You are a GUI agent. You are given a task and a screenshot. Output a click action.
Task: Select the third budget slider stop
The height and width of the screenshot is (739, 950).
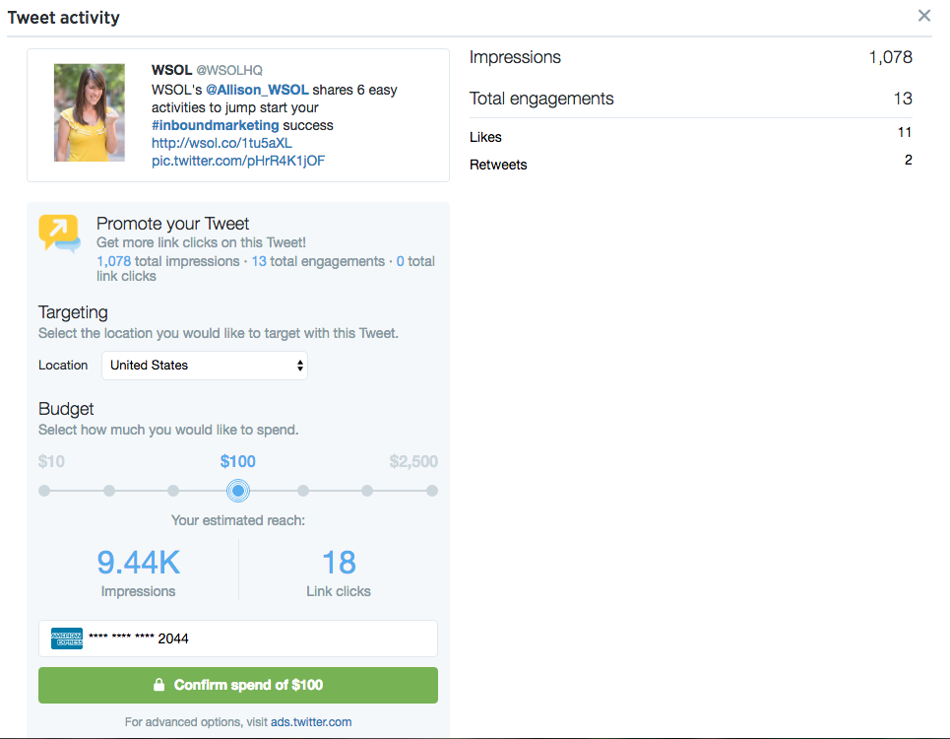[173, 491]
